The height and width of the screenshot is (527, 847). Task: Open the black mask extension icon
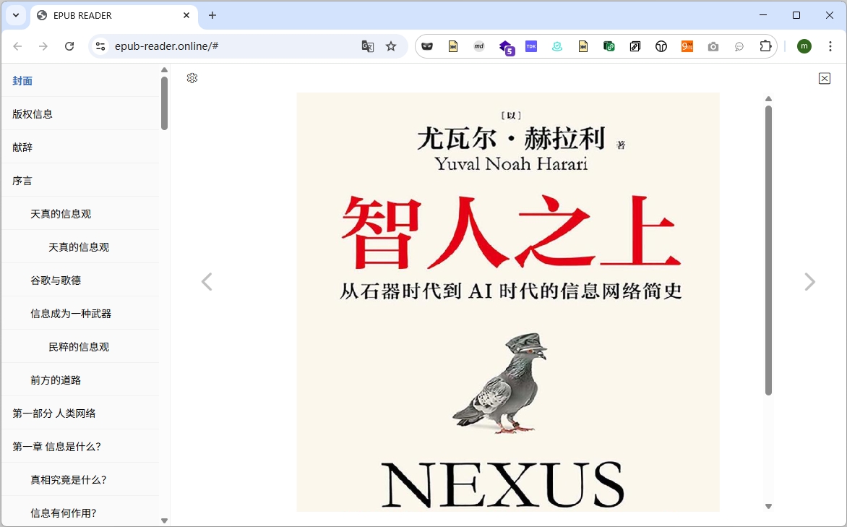427,46
